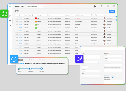Click the grey CAPA badge on the card
126x91 pixels.
[20, 60]
